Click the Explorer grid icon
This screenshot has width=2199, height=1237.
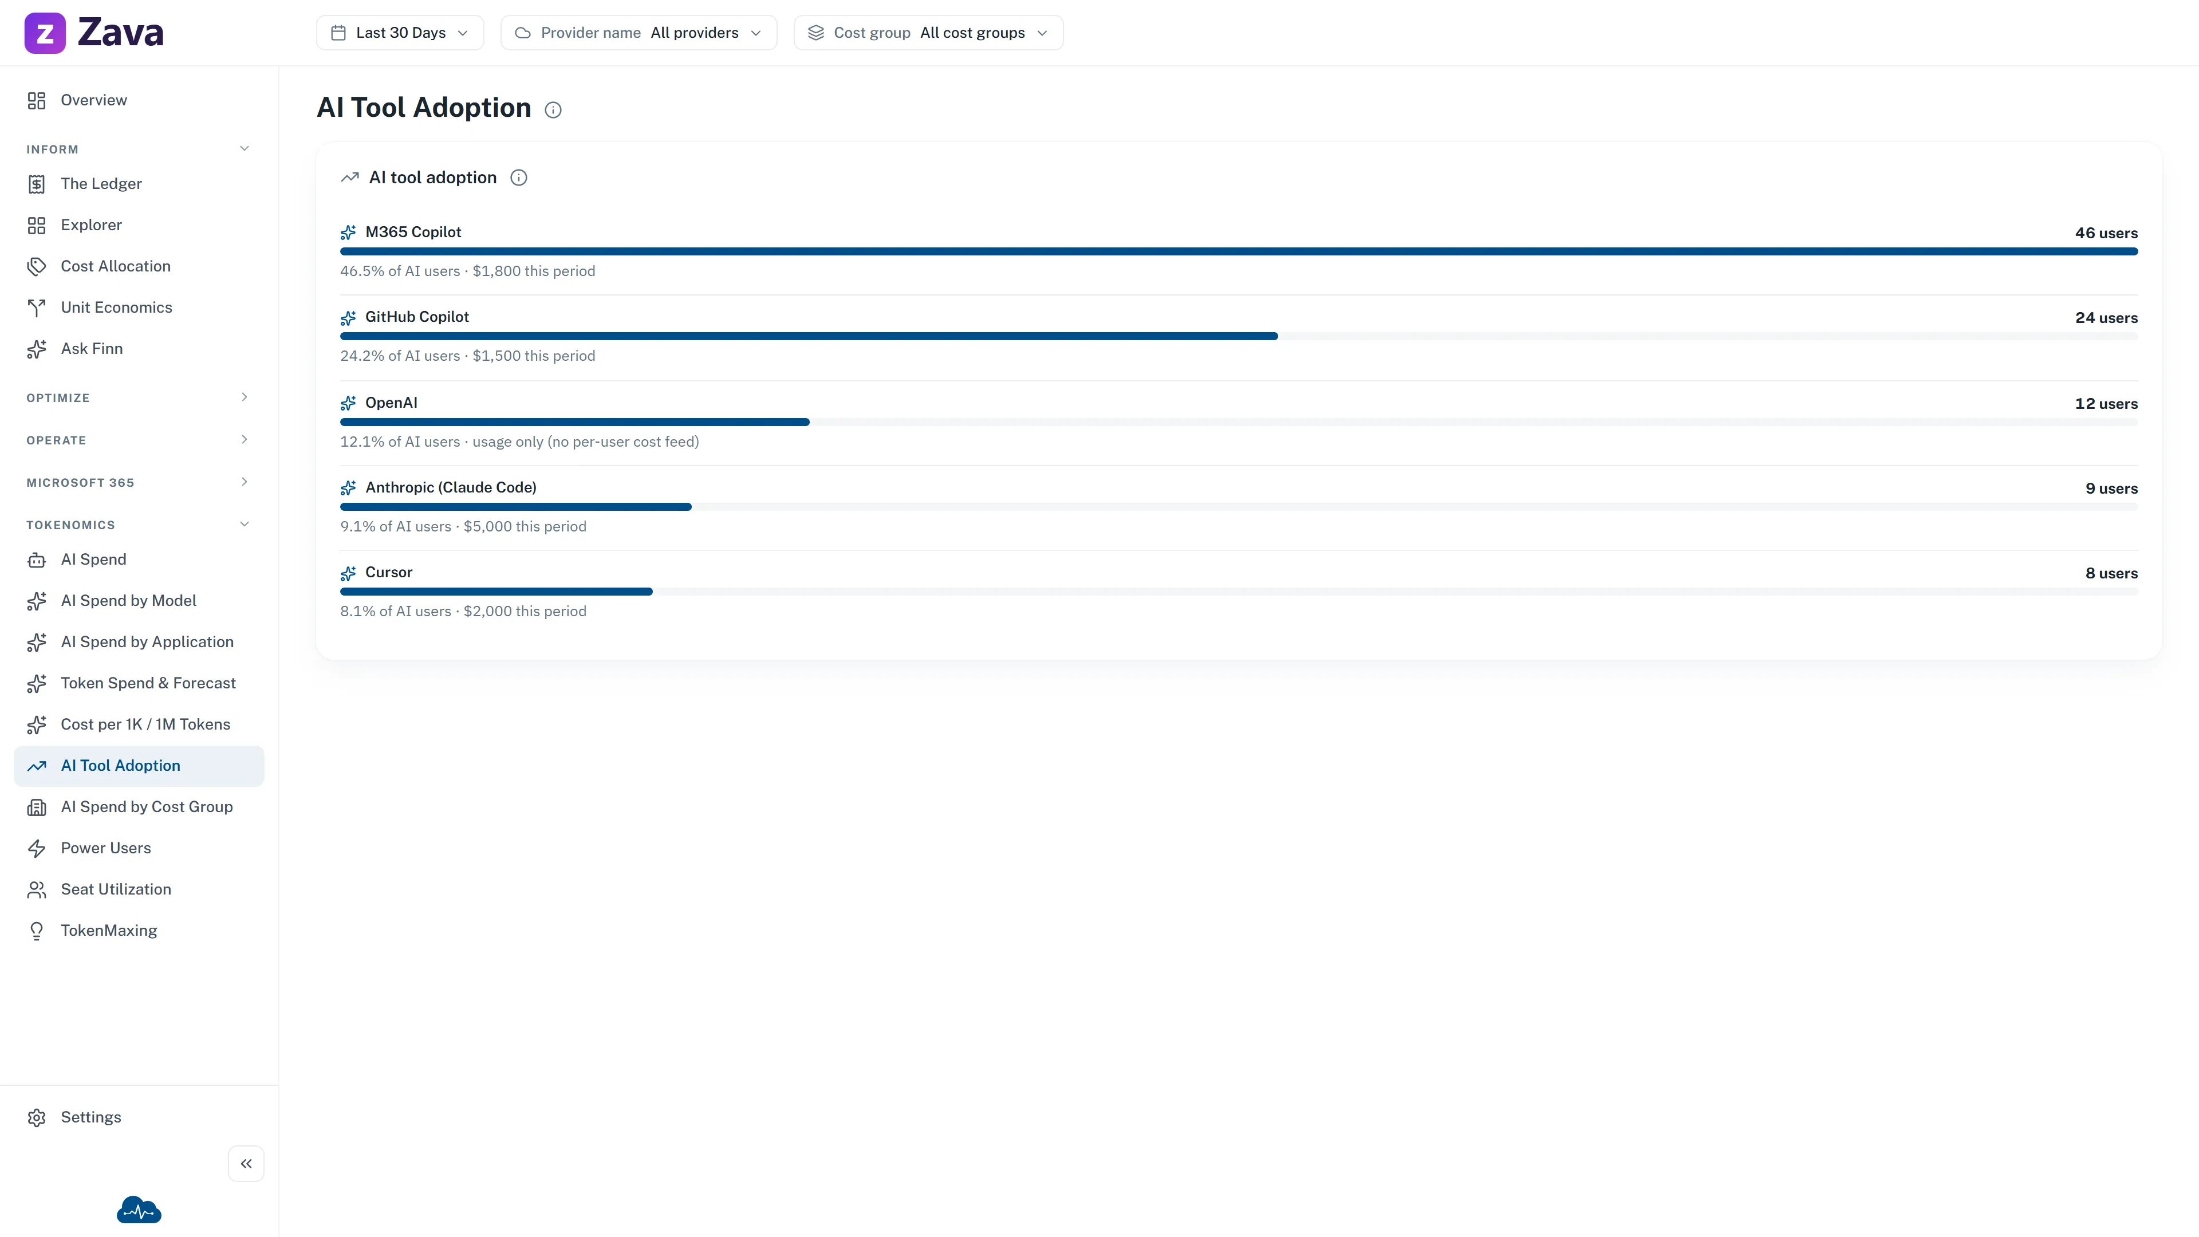tap(37, 226)
